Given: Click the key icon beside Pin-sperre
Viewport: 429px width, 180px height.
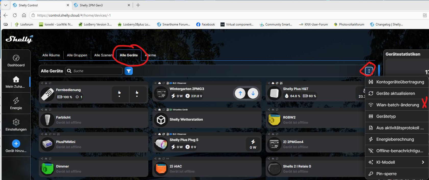Looking at the screenshot, I should 371,174.
